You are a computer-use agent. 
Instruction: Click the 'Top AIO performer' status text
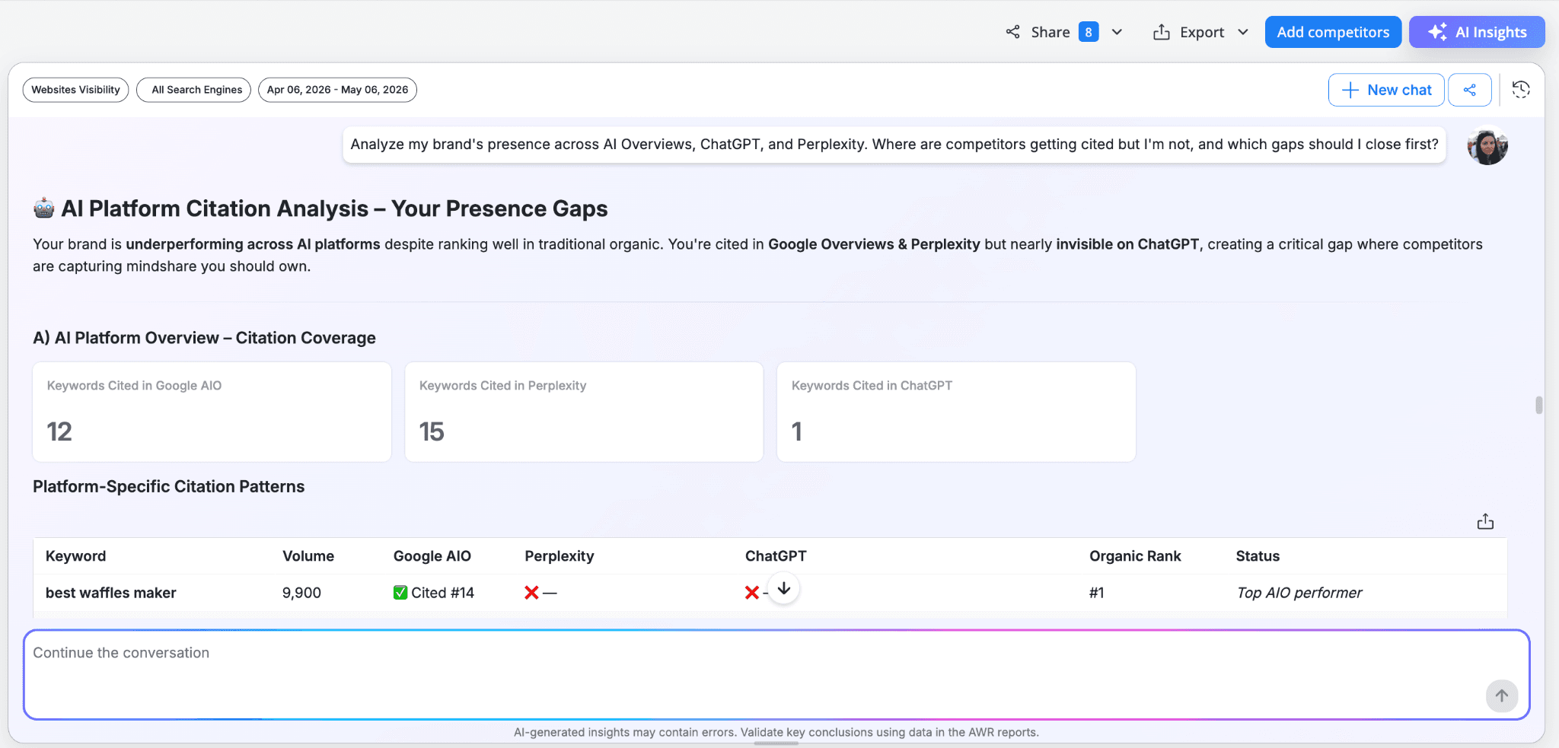(1299, 593)
